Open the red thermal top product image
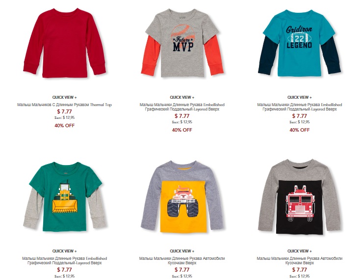The width and height of the screenshot is (359, 279). point(65,43)
